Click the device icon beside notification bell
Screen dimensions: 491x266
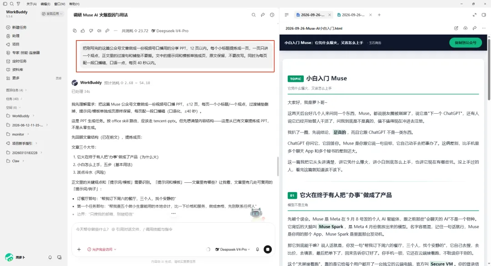(59, 257)
